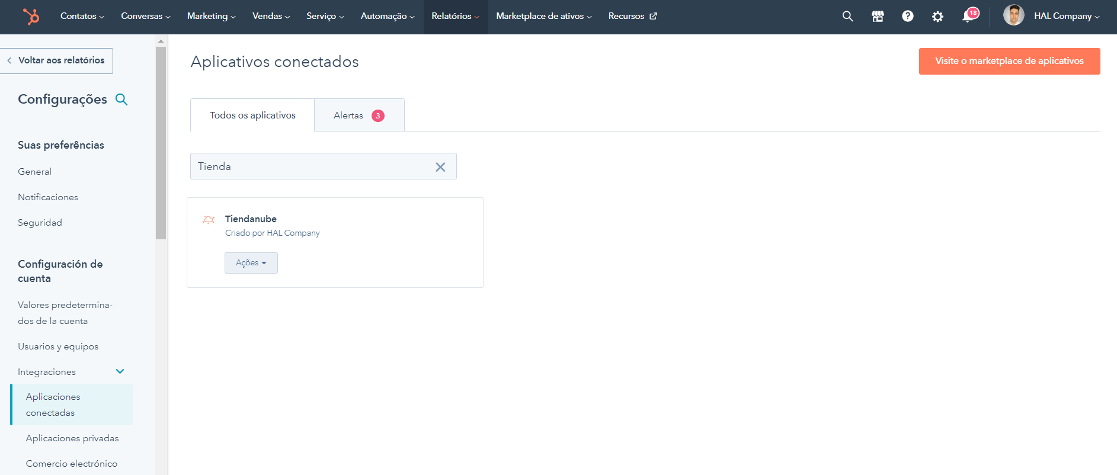Click the sidebar vertical scrollbar thumb
This screenshot has width=1117, height=475.
tap(161, 143)
